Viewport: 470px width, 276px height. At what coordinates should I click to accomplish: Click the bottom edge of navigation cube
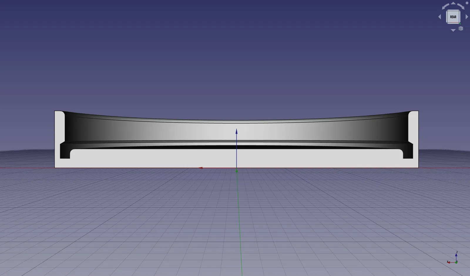point(453,23)
